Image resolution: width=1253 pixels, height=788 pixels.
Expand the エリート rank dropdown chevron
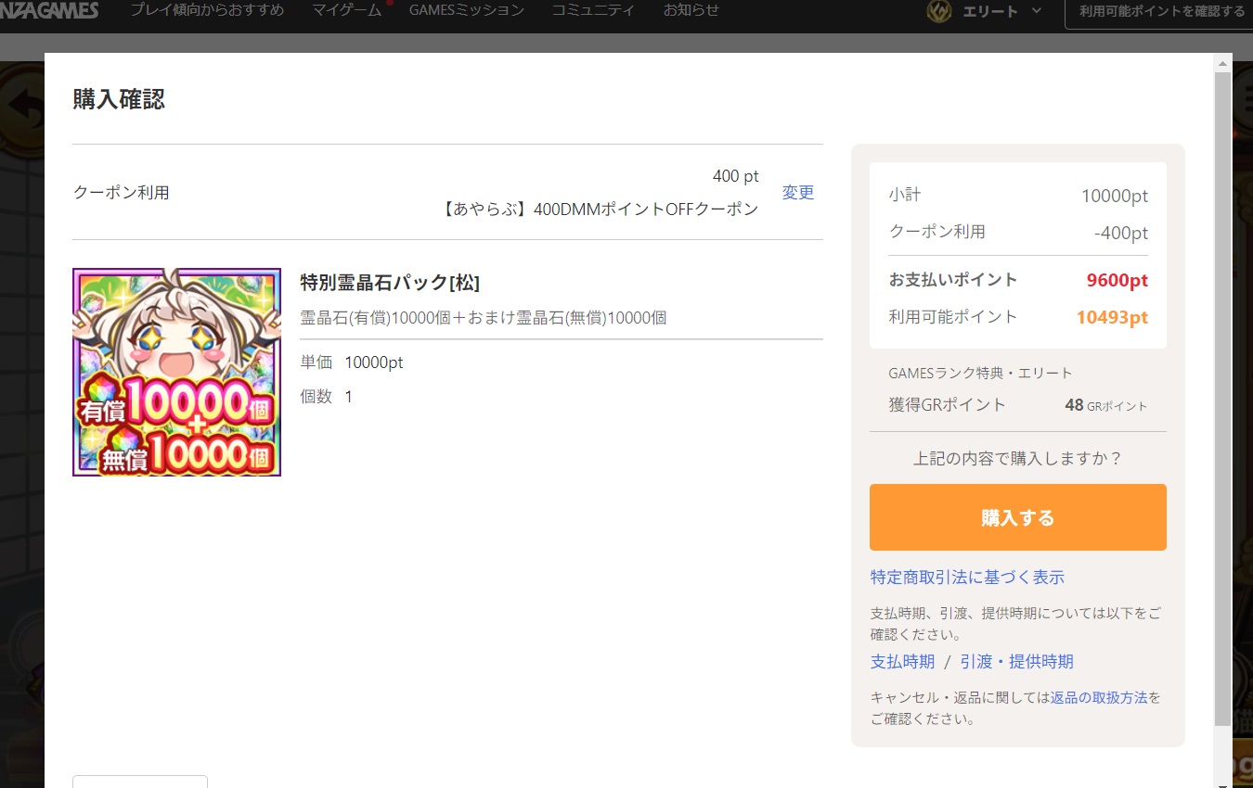1037,11
